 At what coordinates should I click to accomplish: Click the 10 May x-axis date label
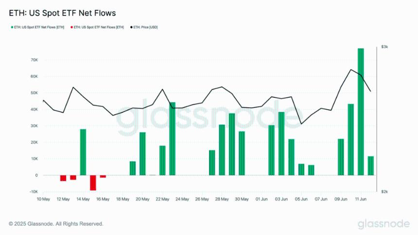click(x=43, y=199)
